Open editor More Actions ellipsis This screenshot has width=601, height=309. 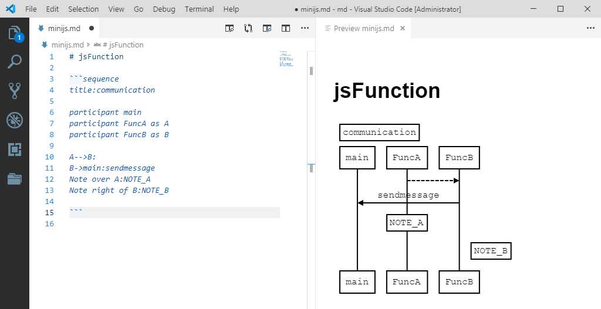(x=305, y=28)
